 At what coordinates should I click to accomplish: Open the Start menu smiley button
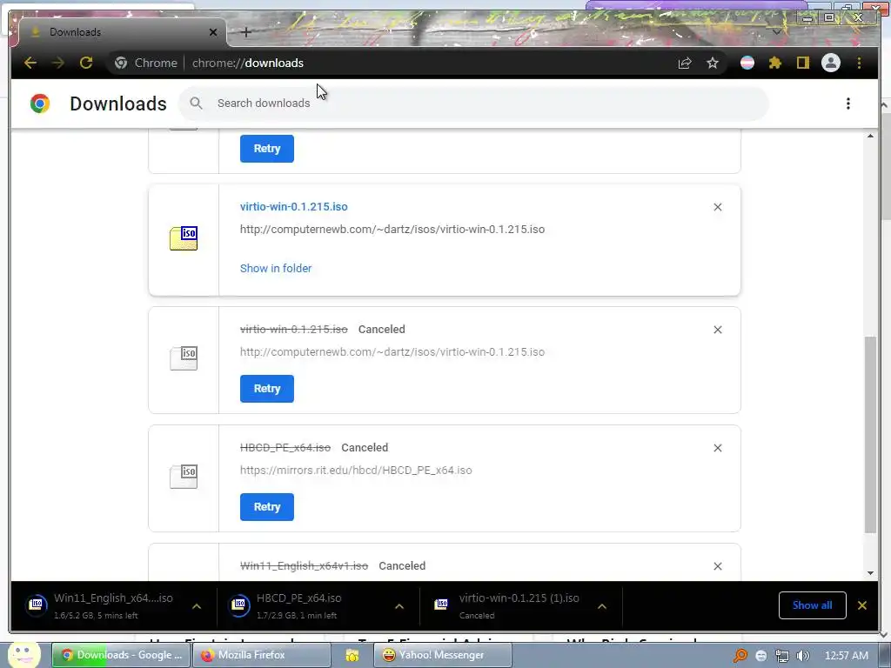click(x=23, y=655)
